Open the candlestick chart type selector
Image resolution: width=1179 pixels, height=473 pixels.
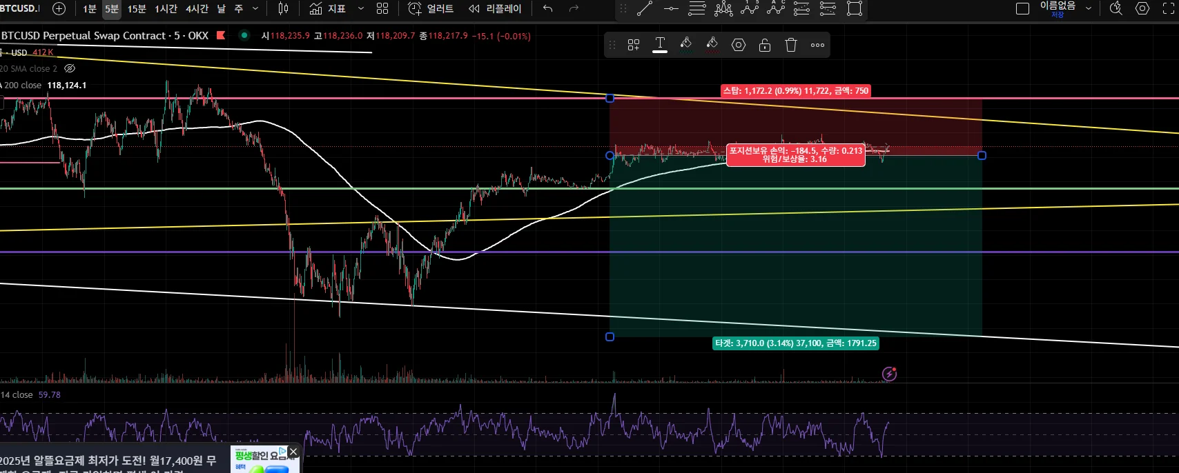click(x=283, y=8)
